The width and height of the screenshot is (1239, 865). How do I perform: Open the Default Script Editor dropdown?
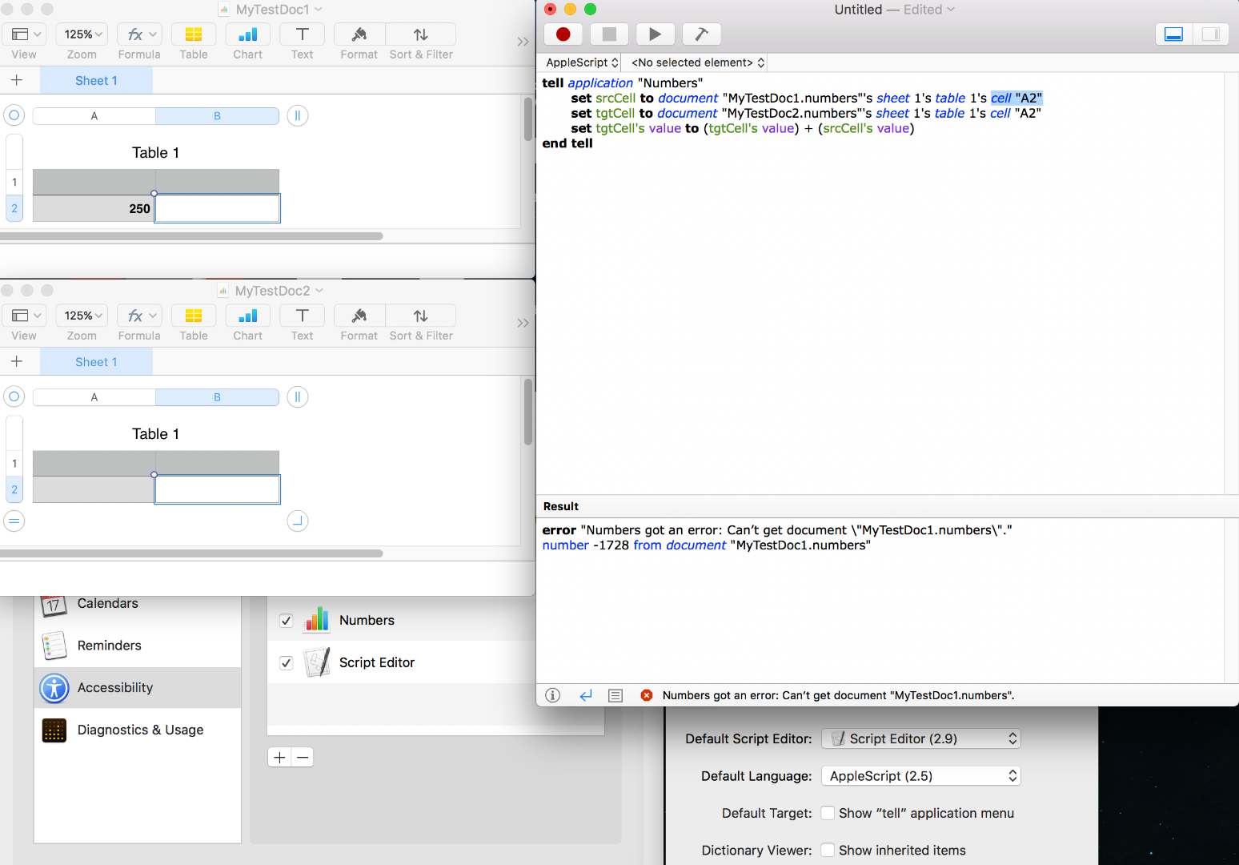click(x=921, y=738)
